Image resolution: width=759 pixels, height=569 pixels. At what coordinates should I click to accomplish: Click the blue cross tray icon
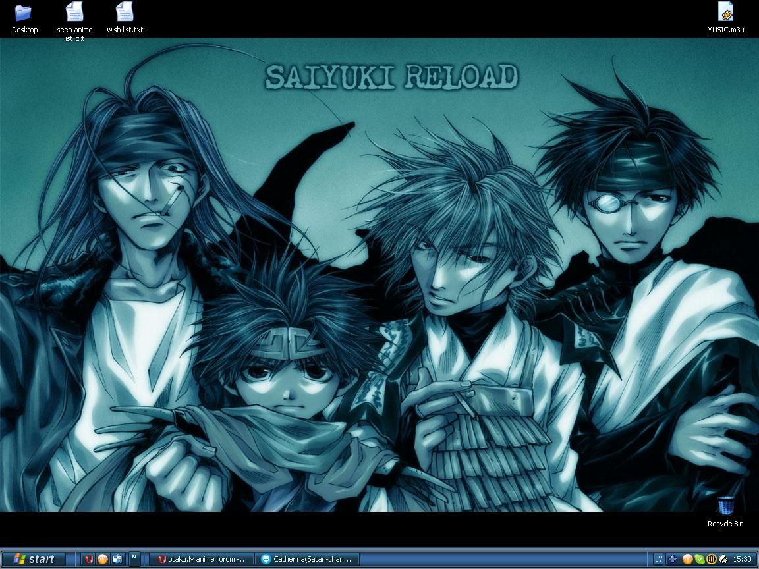click(672, 559)
